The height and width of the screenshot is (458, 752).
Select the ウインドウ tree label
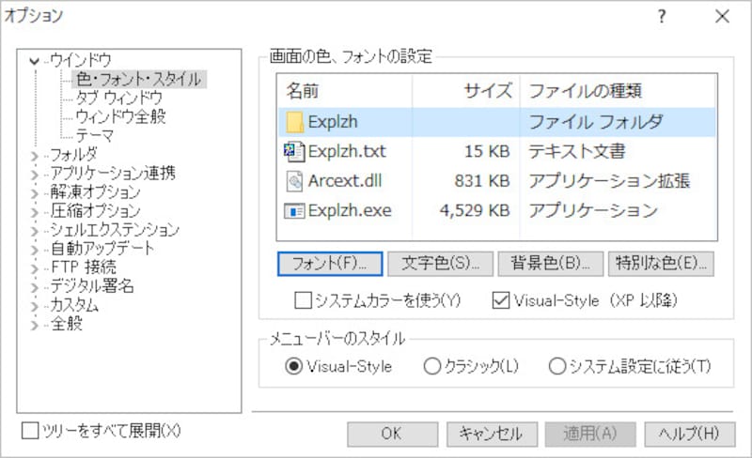pos(81,60)
